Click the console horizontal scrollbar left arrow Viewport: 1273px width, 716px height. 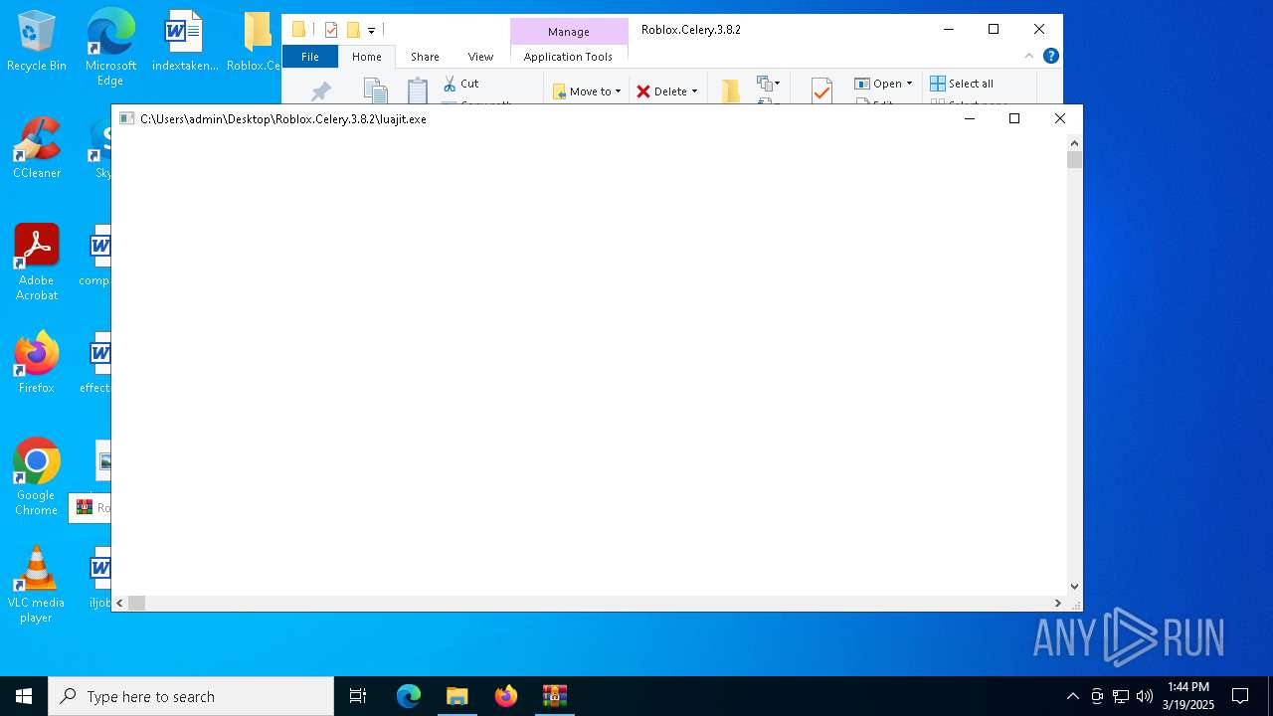coord(120,603)
